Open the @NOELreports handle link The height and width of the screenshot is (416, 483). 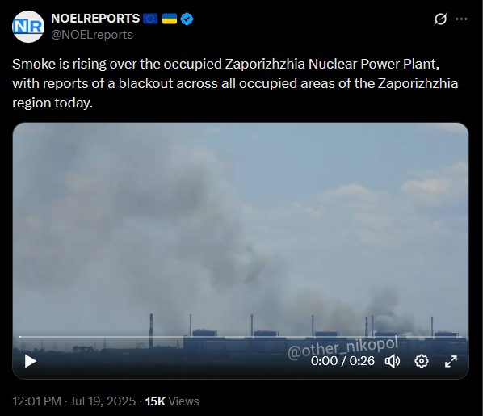[92, 35]
